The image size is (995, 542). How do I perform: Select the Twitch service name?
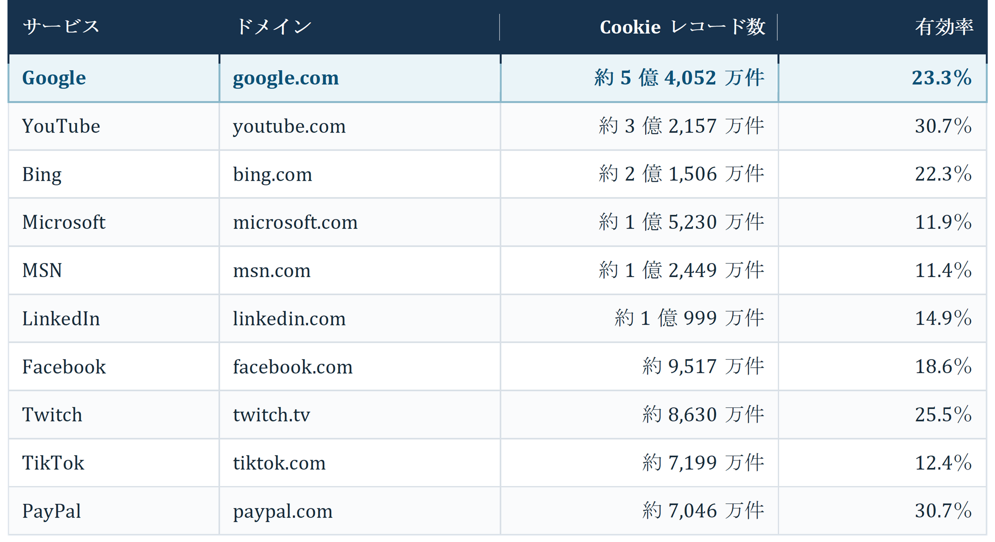52,415
